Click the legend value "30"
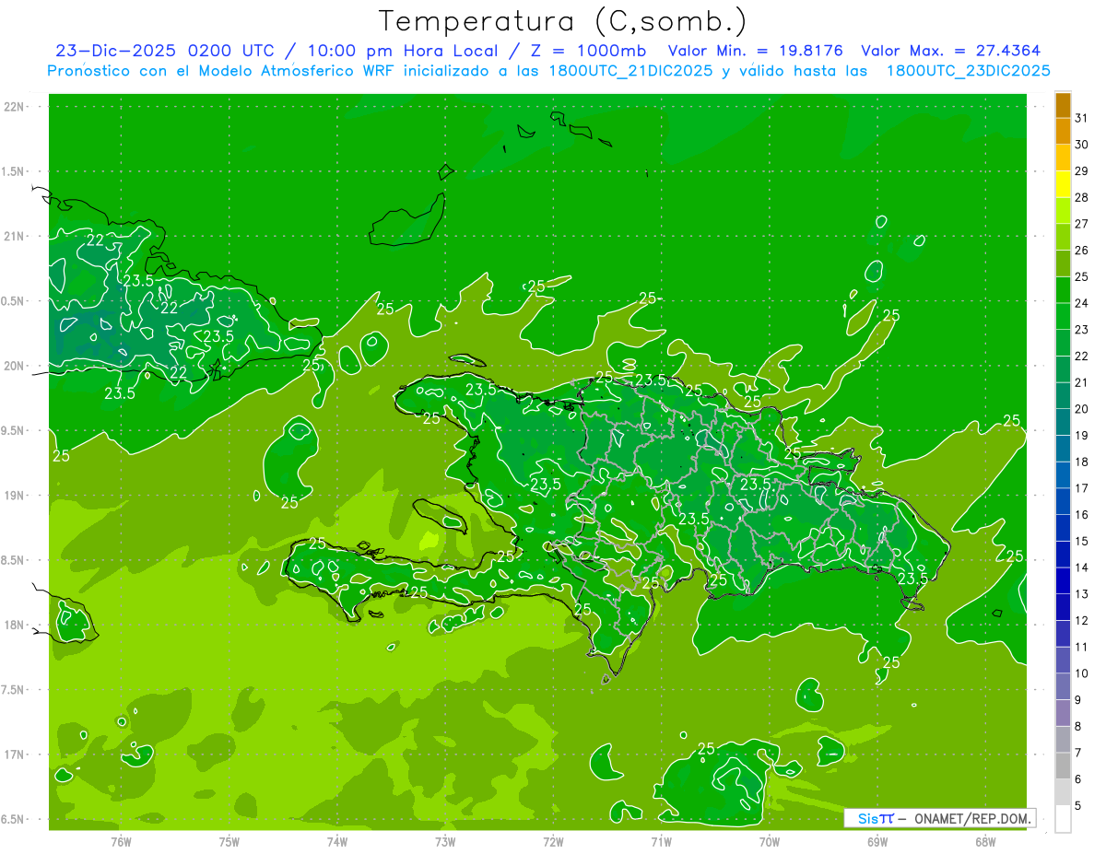Screen dimensions: 1106x854 [1082, 144]
